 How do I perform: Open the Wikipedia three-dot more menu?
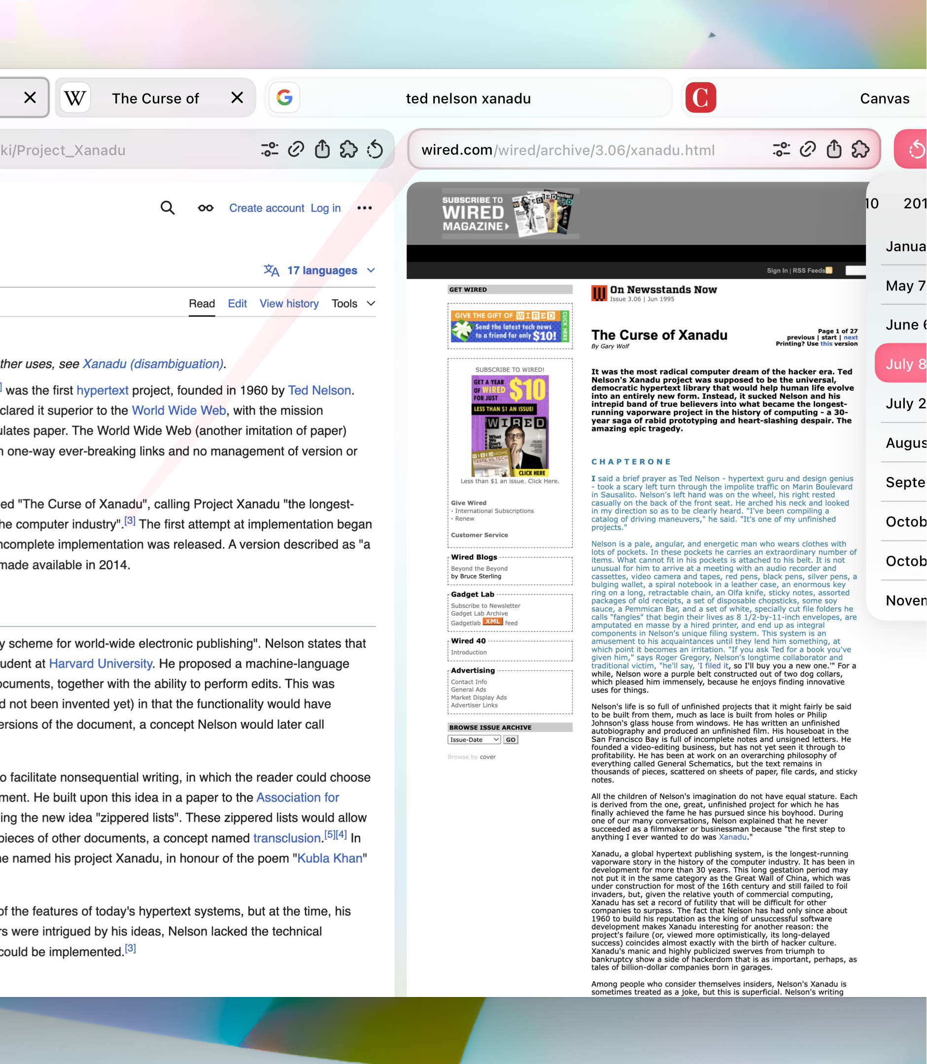click(x=364, y=208)
